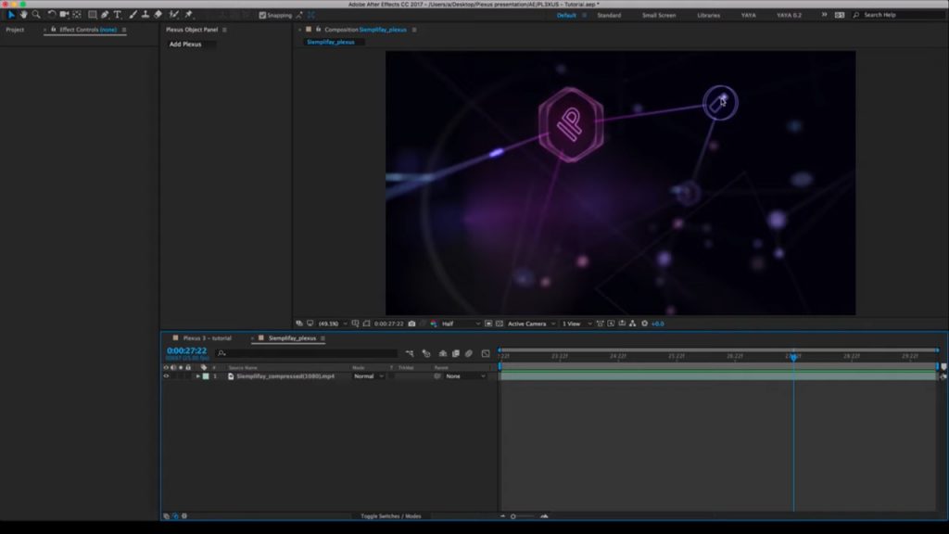
Task: Select the Roto Brush tool
Action: [173, 14]
